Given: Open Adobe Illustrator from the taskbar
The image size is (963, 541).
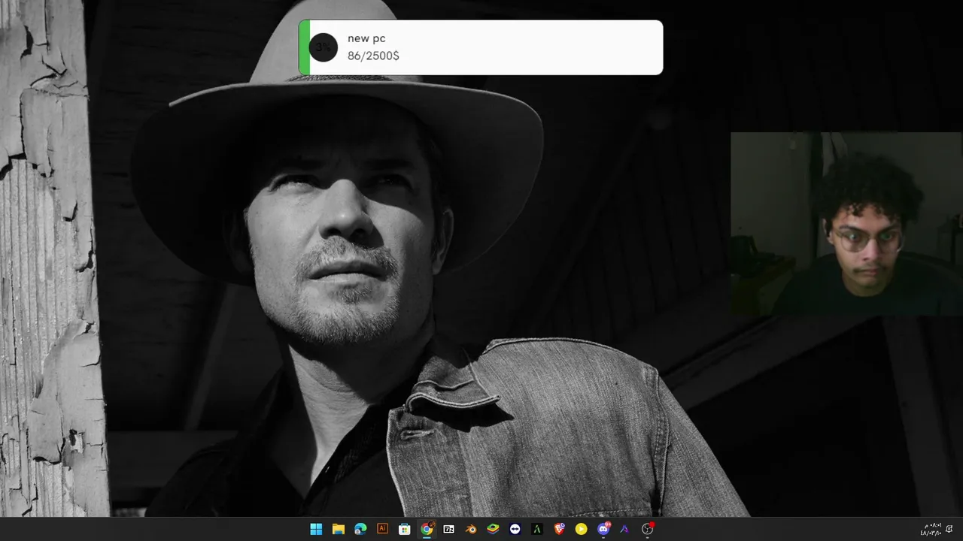Looking at the screenshot, I should click(382, 529).
